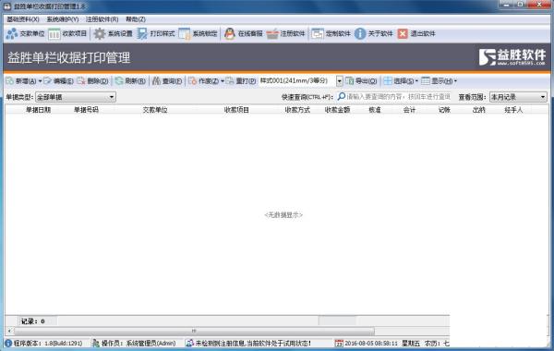Sort by 交款单位 column header

(x=155, y=110)
